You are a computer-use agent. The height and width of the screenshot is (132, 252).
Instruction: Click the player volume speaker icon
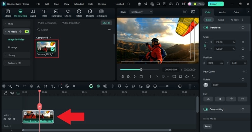187,77
